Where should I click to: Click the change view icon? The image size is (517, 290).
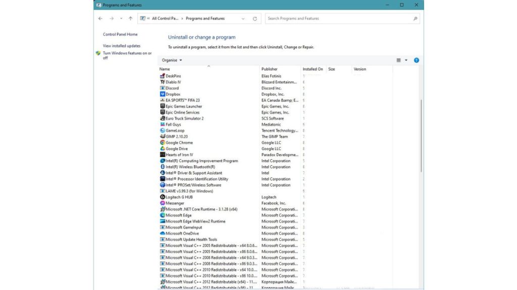(398, 60)
